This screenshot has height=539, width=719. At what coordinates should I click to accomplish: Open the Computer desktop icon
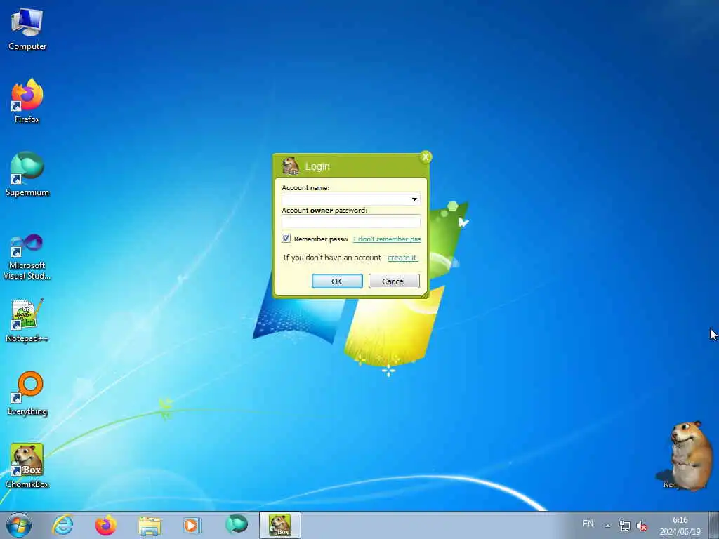[27, 29]
